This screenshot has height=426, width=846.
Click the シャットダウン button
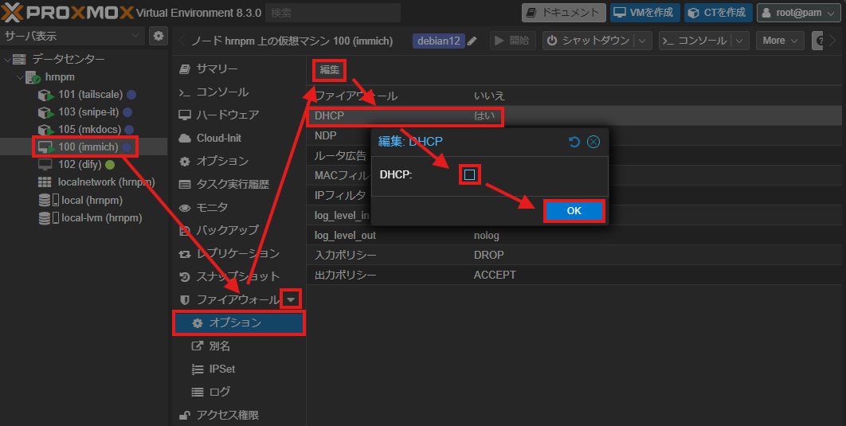(x=588, y=41)
